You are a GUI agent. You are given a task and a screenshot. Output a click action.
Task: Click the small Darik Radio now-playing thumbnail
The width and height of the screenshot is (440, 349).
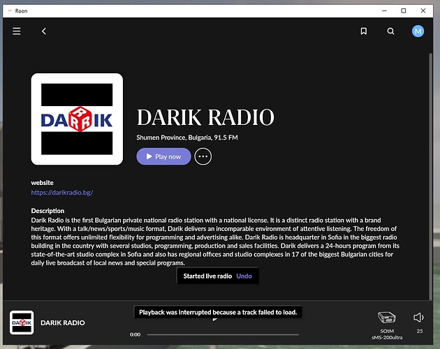click(22, 322)
